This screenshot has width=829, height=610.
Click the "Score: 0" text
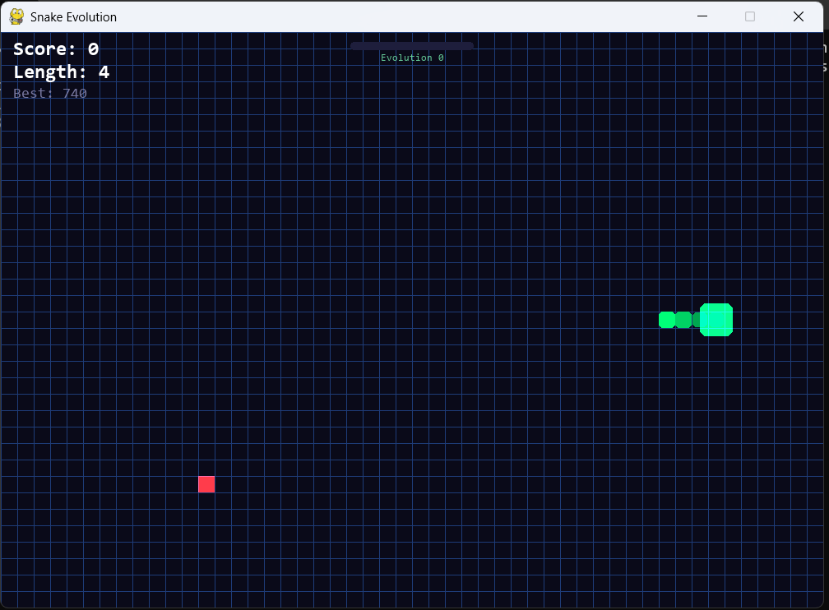click(56, 49)
